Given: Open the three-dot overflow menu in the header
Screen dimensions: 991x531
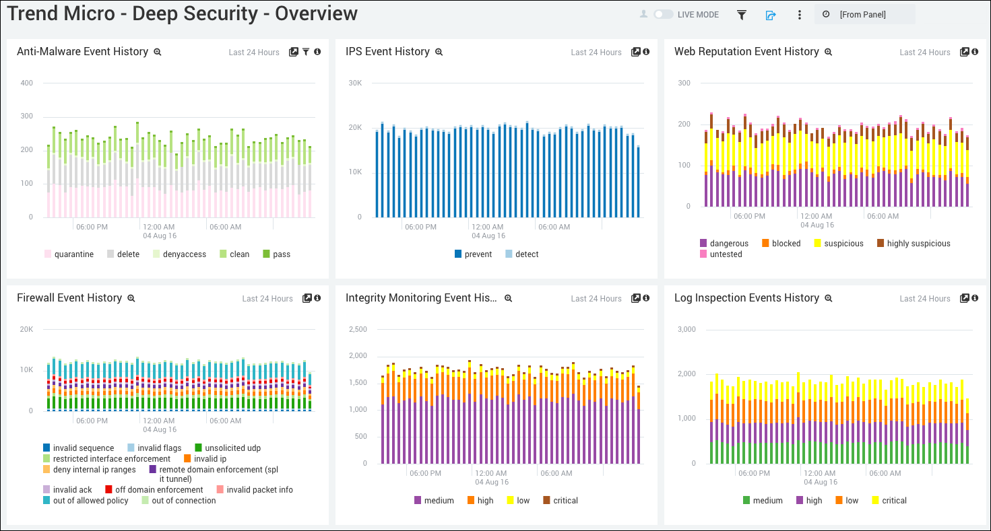Looking at the screenshot, I should pos(800,14).
